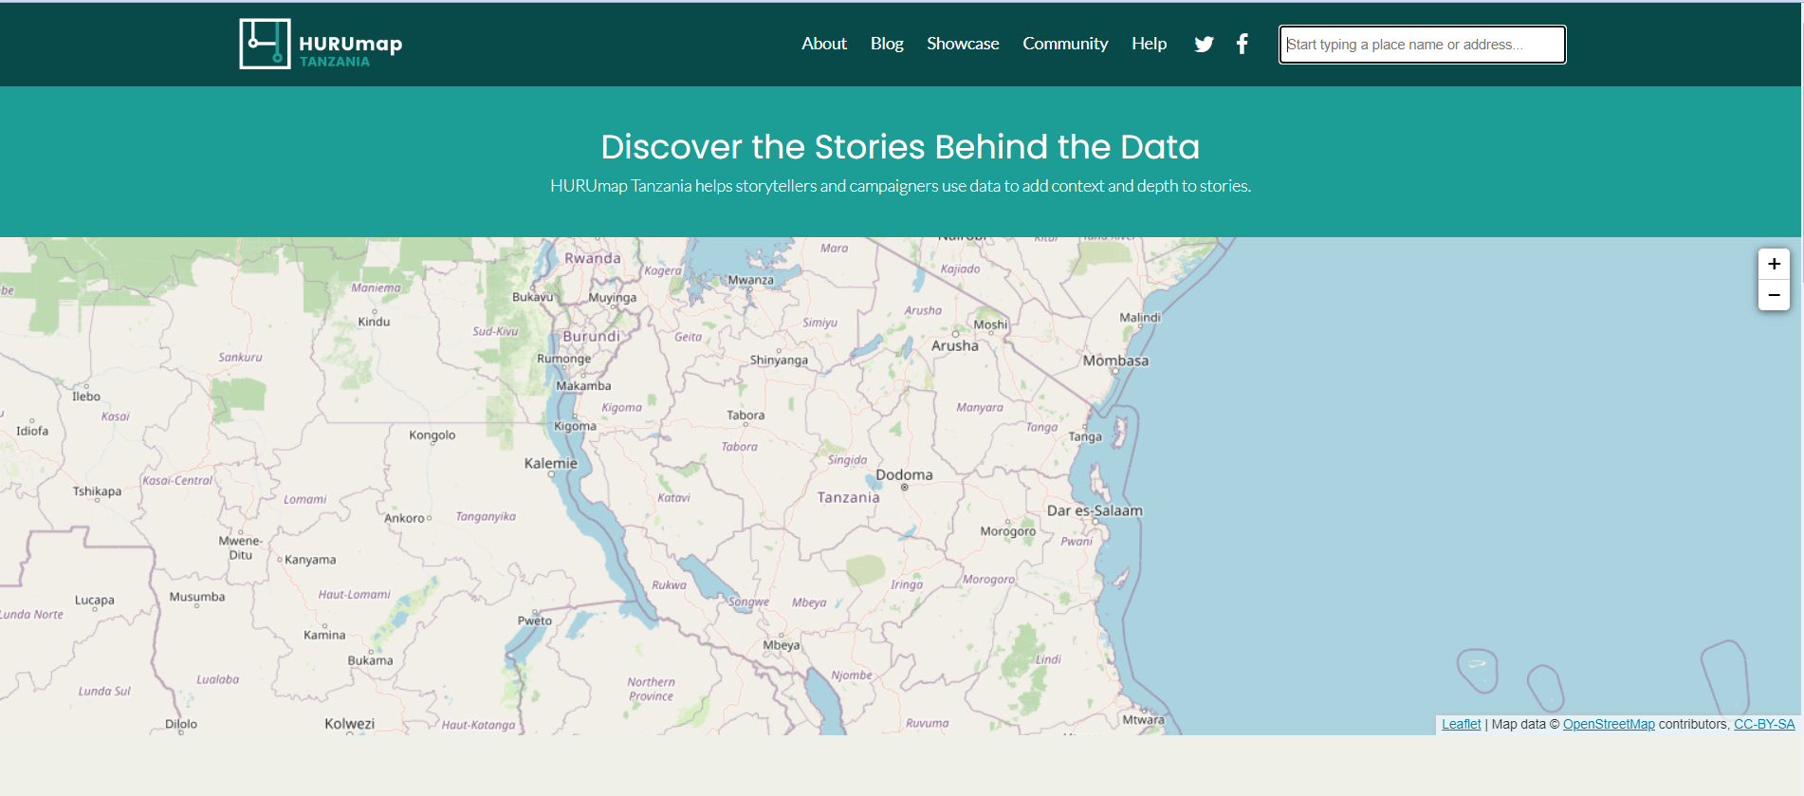Screen dimensions: 1804x796
Task: Click the Mbeya city label on map
Action: tap(781, 645)
